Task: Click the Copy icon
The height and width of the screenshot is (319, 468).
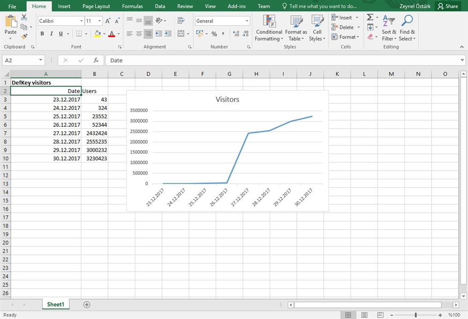Action: (x=24, y=27)
